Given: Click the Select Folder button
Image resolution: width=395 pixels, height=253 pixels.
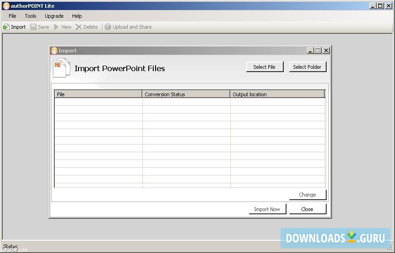Looking at the screenshot, I should [307, 67].
